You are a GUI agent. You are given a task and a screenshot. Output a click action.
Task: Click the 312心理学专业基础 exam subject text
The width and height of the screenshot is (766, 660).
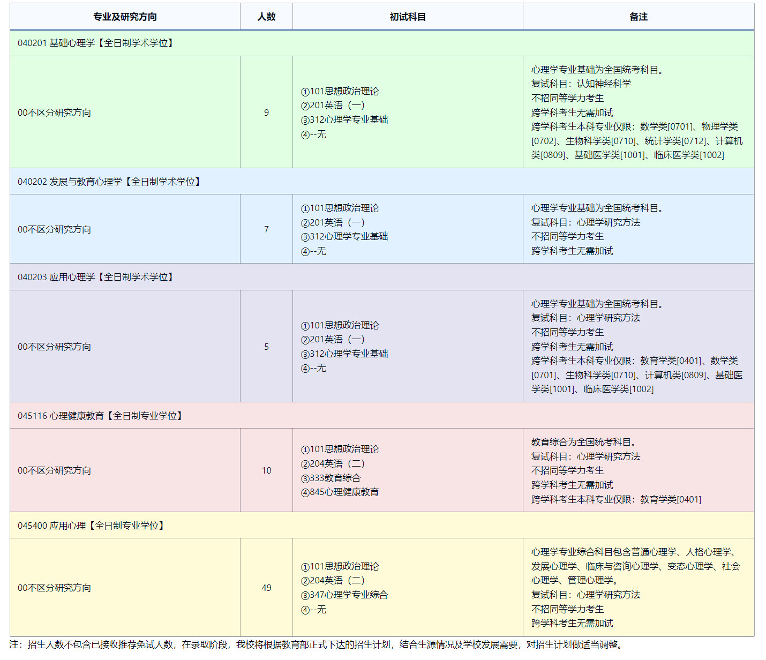pos(346,120)
